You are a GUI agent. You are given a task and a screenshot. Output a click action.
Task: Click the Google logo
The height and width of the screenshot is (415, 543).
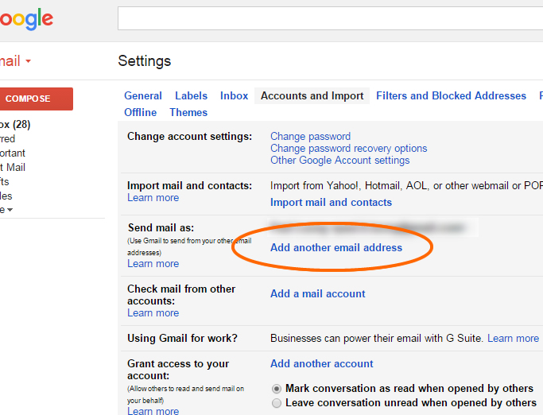(26, 19)
